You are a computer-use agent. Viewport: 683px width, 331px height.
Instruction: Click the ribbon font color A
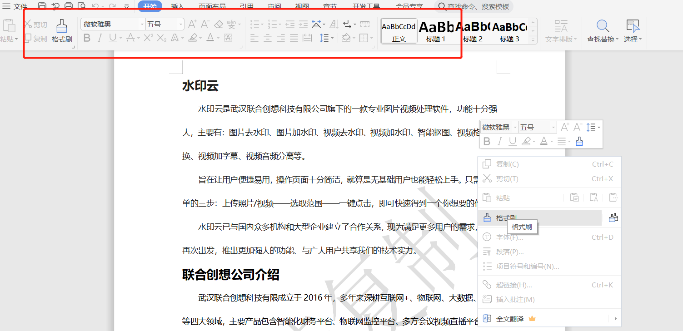(x=210, y=38)
